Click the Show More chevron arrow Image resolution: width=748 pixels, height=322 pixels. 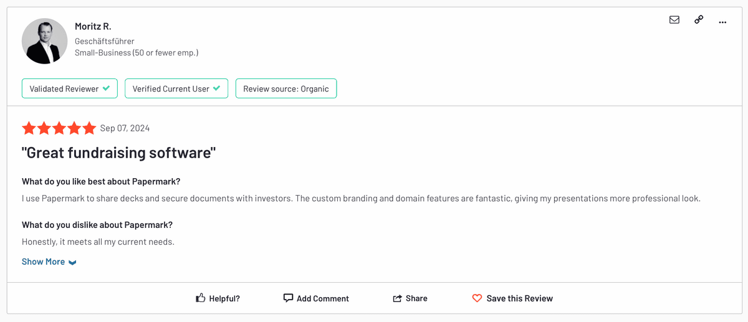(x=72, y=262)
